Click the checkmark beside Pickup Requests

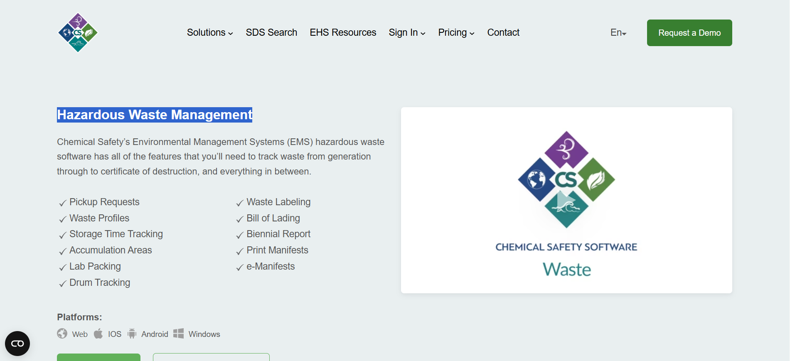click(63, 203)
